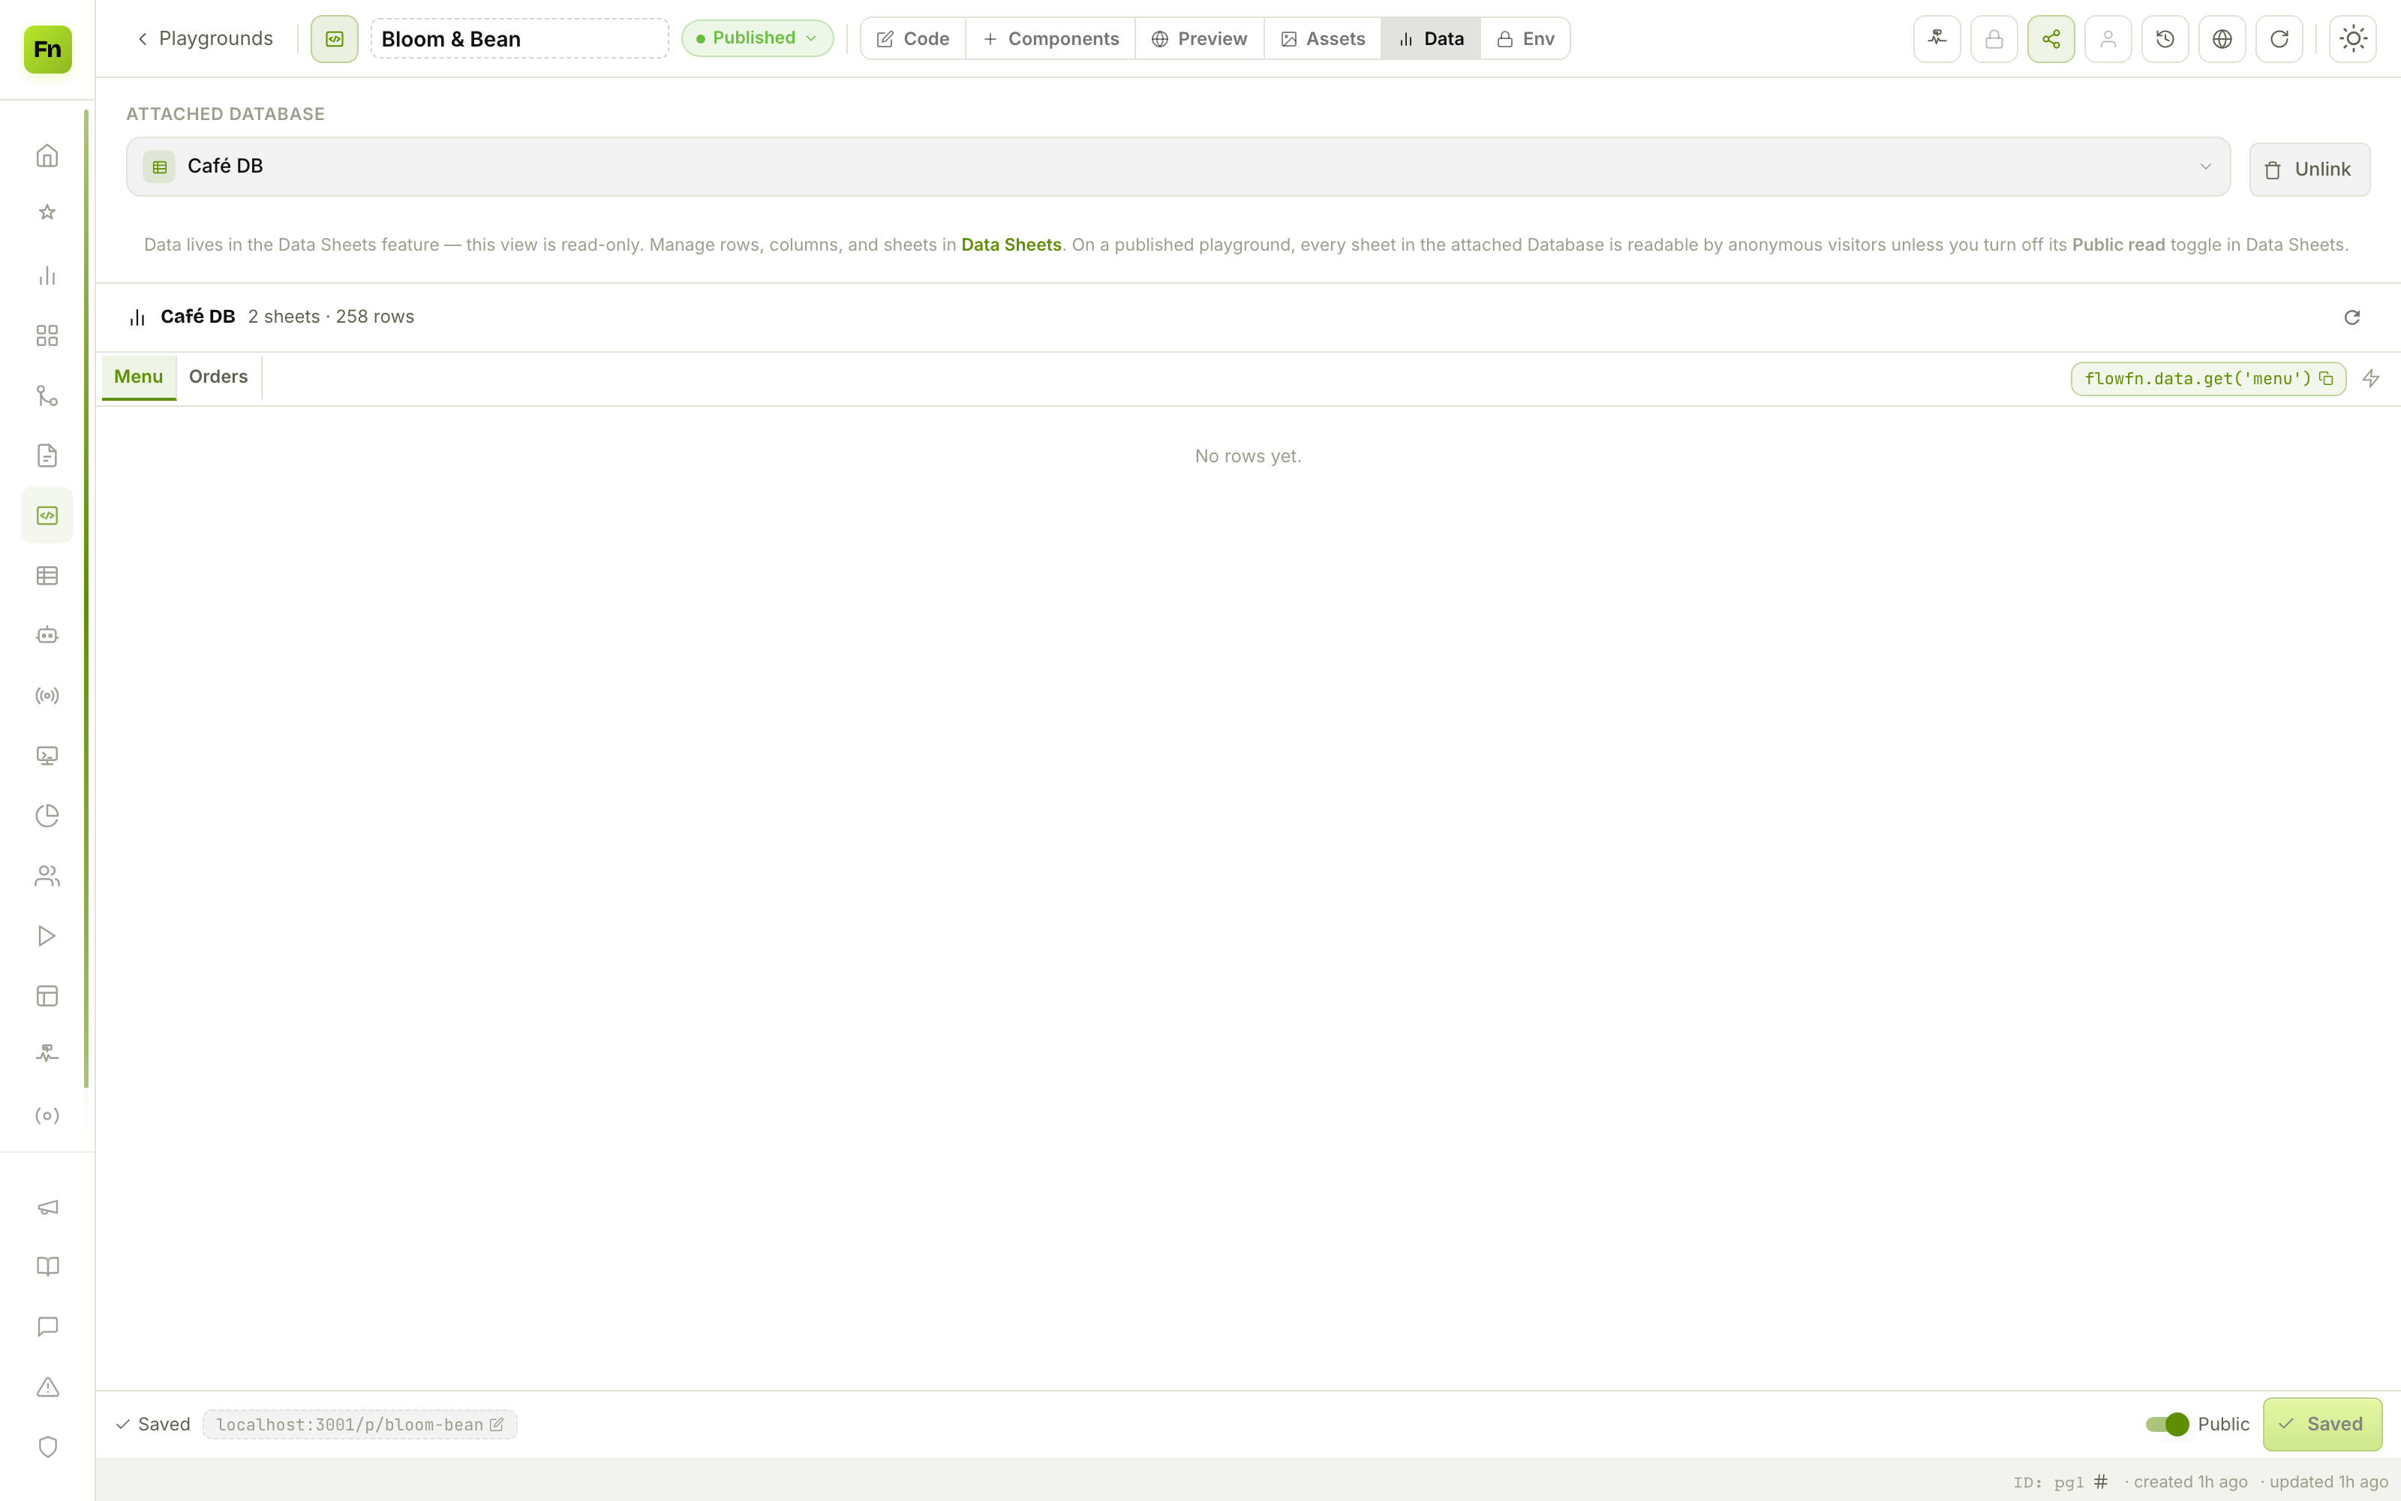Click the lightning bolt icon
The height and width of the screenshot is (1501, 2401).
coord(2371,378)
